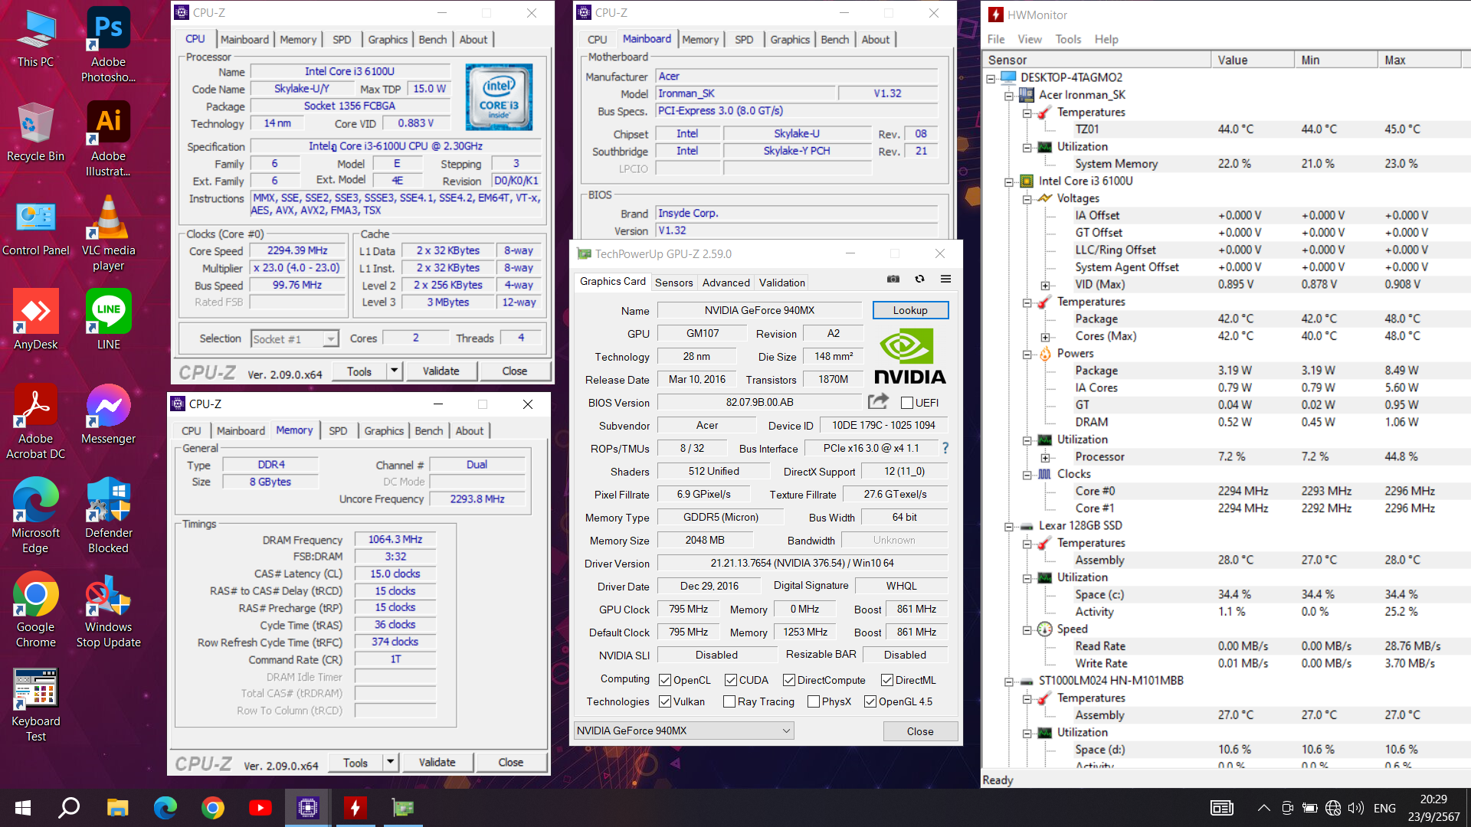Open the HWMonitor View menu
Screen dimensions: 1471x827
1029,39
